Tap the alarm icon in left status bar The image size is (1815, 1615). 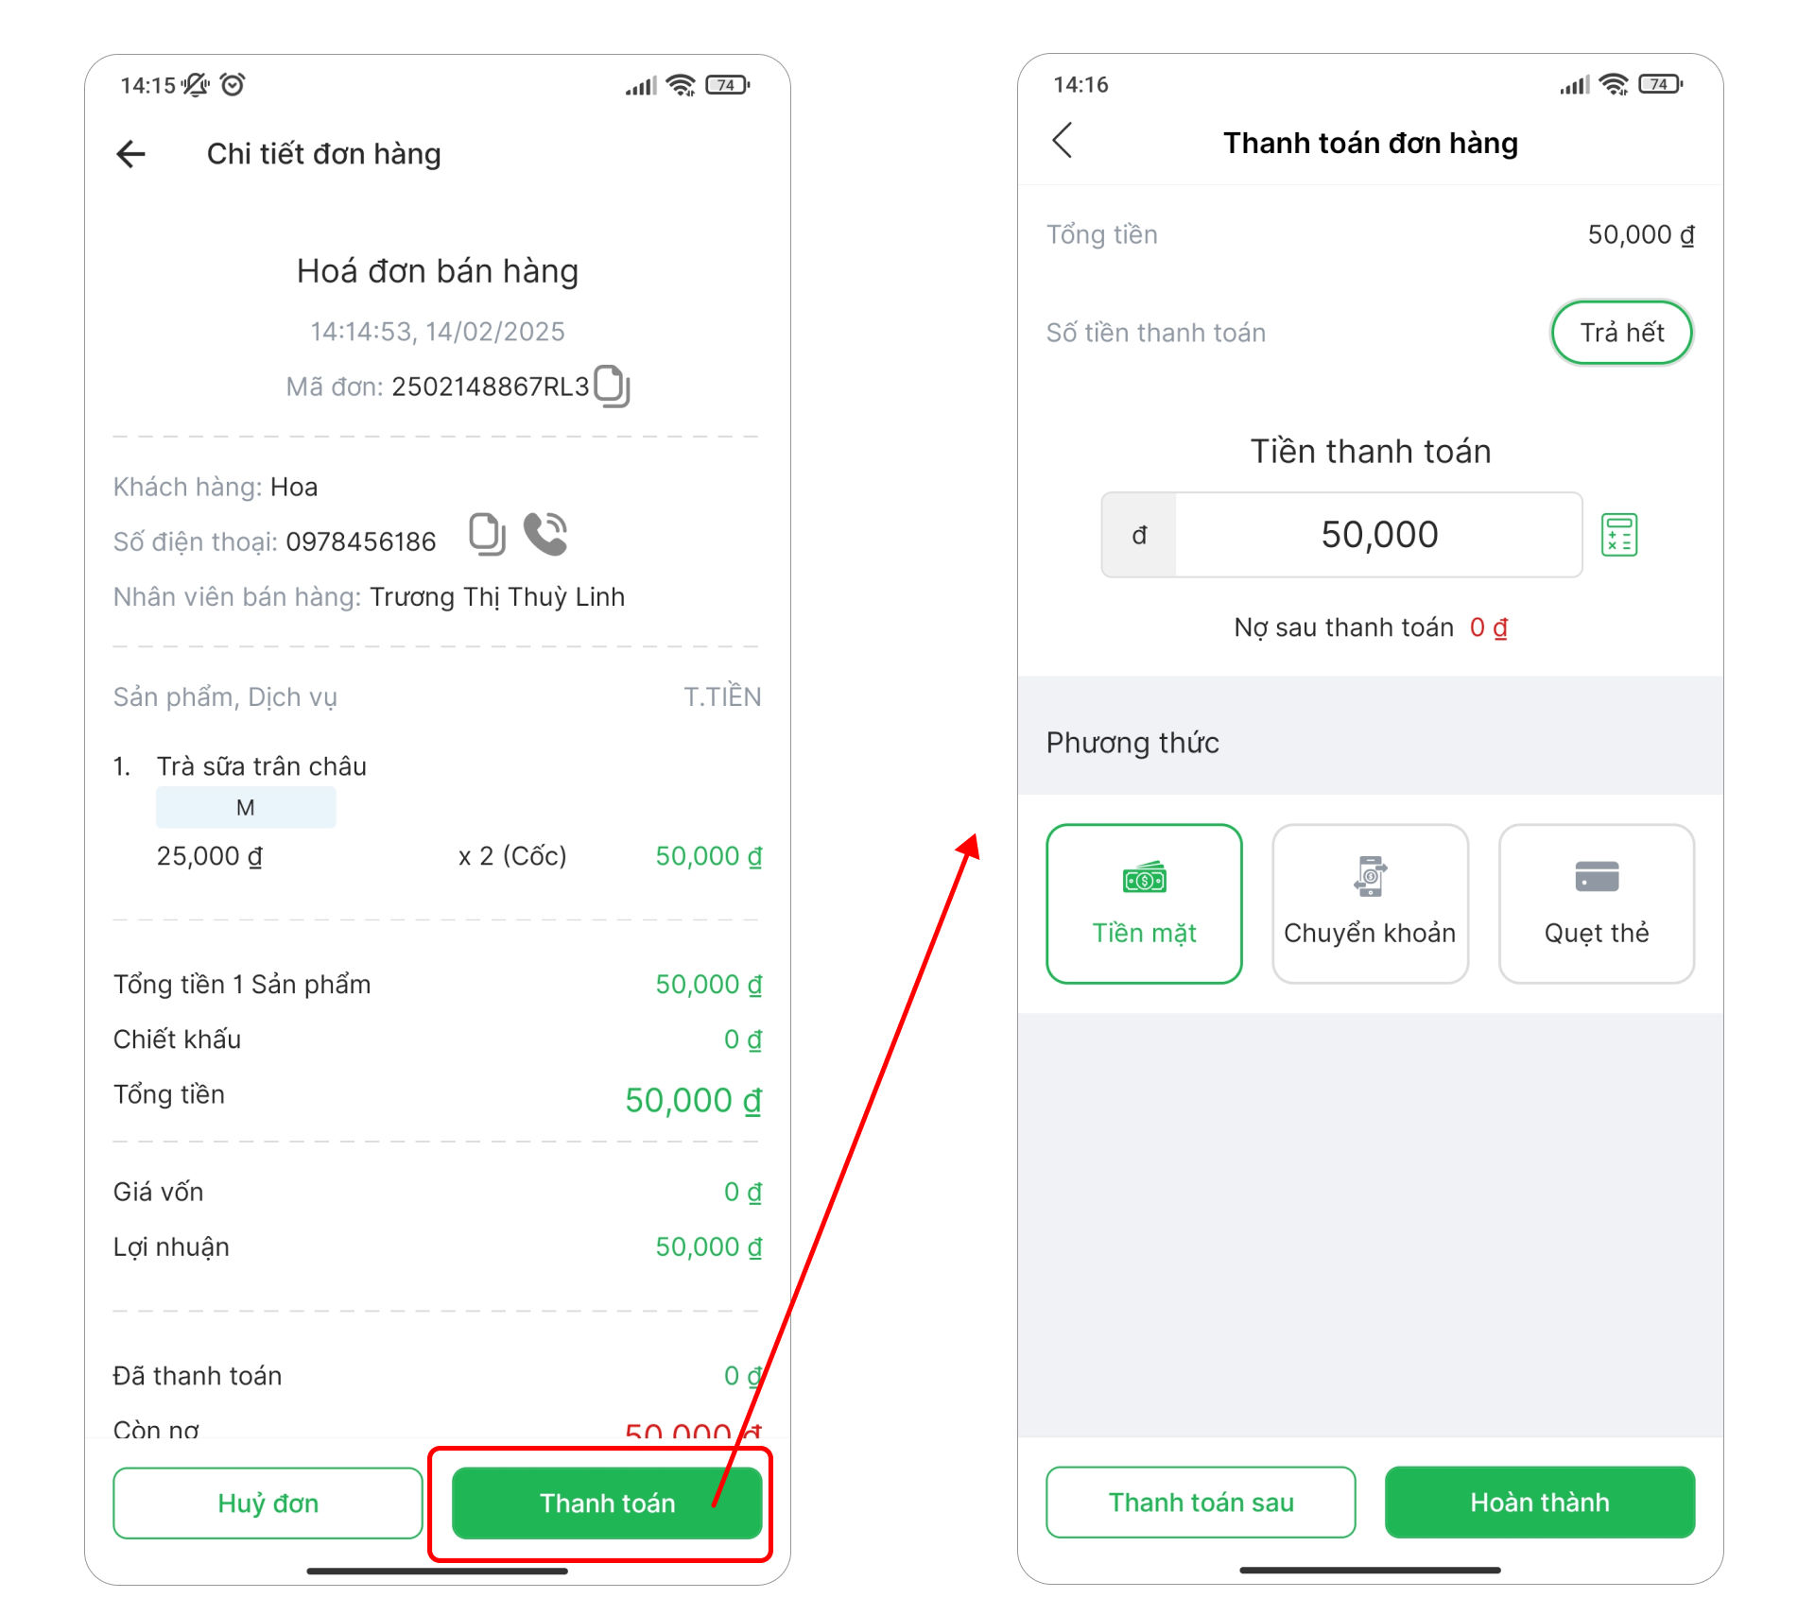pos(233,85)
